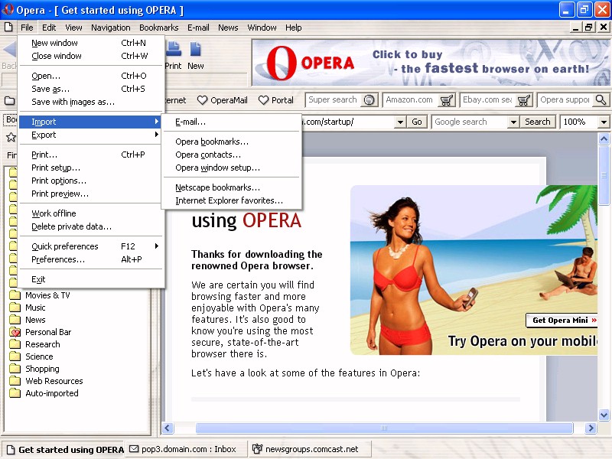Click the Science folder icon
Image resolution: width=612 pixels, height=459 pixels.
click(x=15, y=356)
